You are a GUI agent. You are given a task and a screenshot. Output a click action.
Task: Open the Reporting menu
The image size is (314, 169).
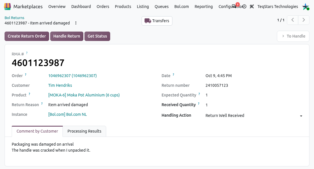coord(204,7)
